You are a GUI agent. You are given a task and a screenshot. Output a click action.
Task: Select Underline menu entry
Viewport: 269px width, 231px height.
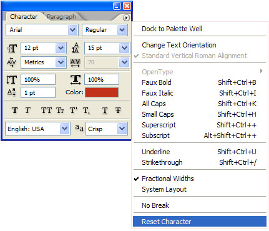200,152
